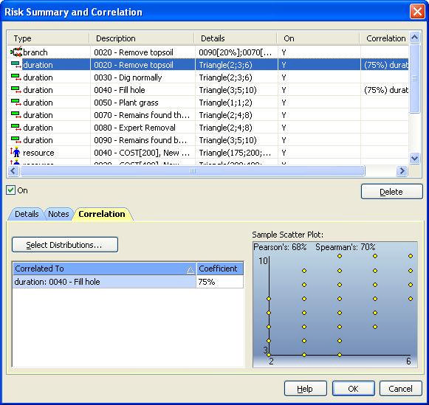Click the Cancel button
This screenshot has height=405, width=429.
click(400, 388)
